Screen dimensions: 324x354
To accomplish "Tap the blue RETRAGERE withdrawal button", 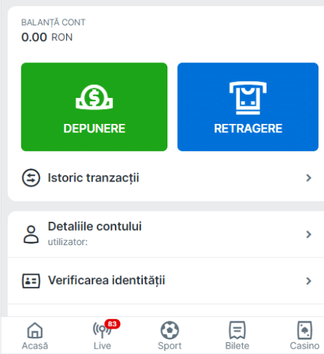I will pyautogui.click(x=248, y=107).
